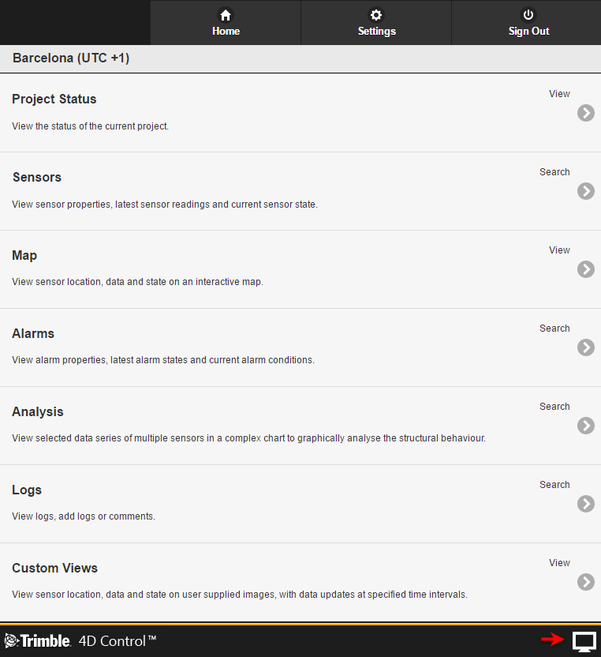Select the Logs list entry
601x657 pixels.
click(300, 504)
